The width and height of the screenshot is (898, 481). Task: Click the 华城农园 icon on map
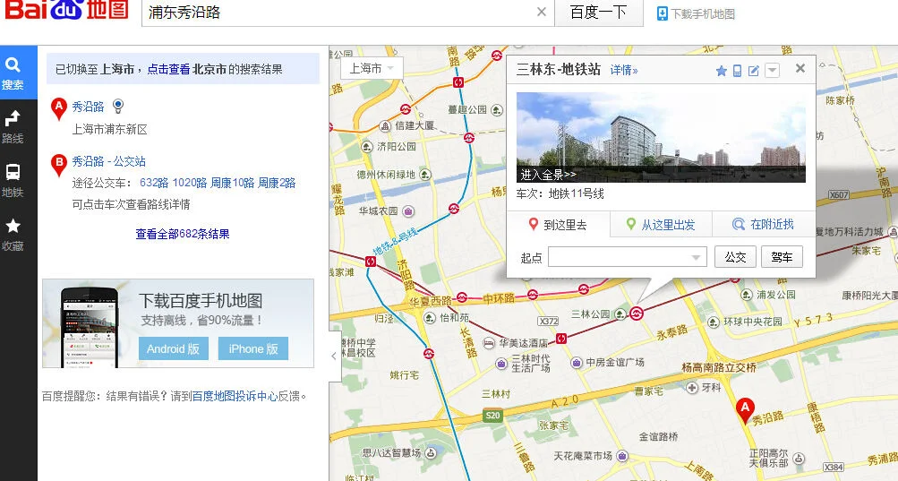click(x=408, y=211)
